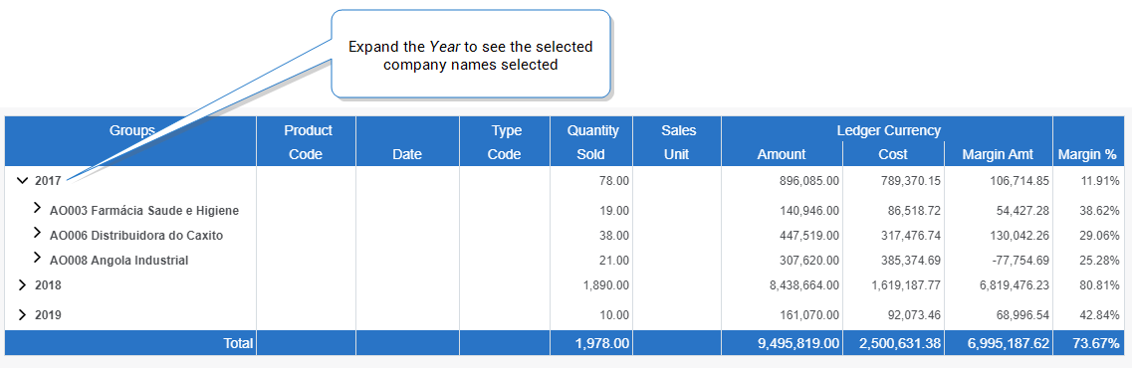The height and width of the screenshot is (368, 1132).
Task: Expand AO008 Angola Industrial row
Action: [38, 258]
